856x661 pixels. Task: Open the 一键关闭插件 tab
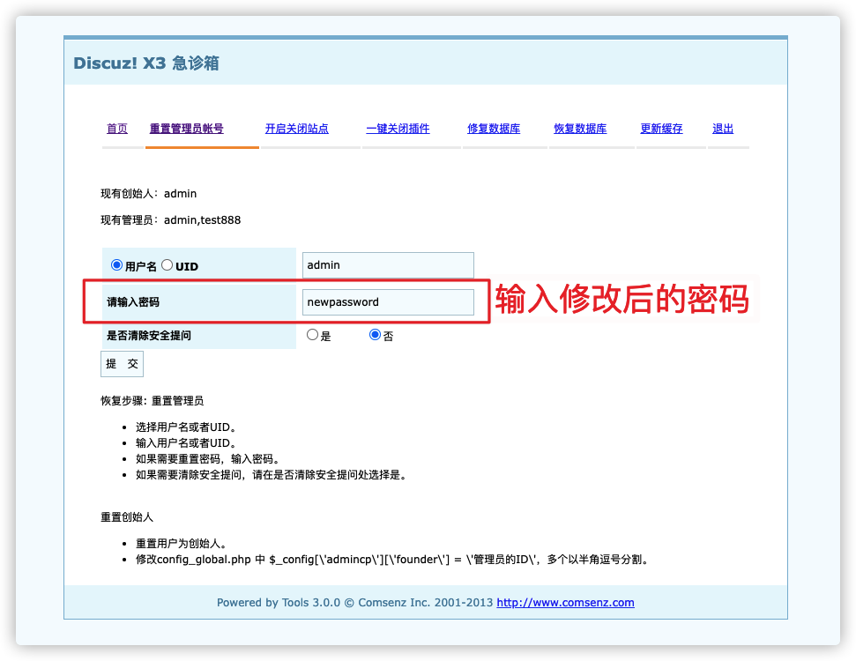pos(398,129)
